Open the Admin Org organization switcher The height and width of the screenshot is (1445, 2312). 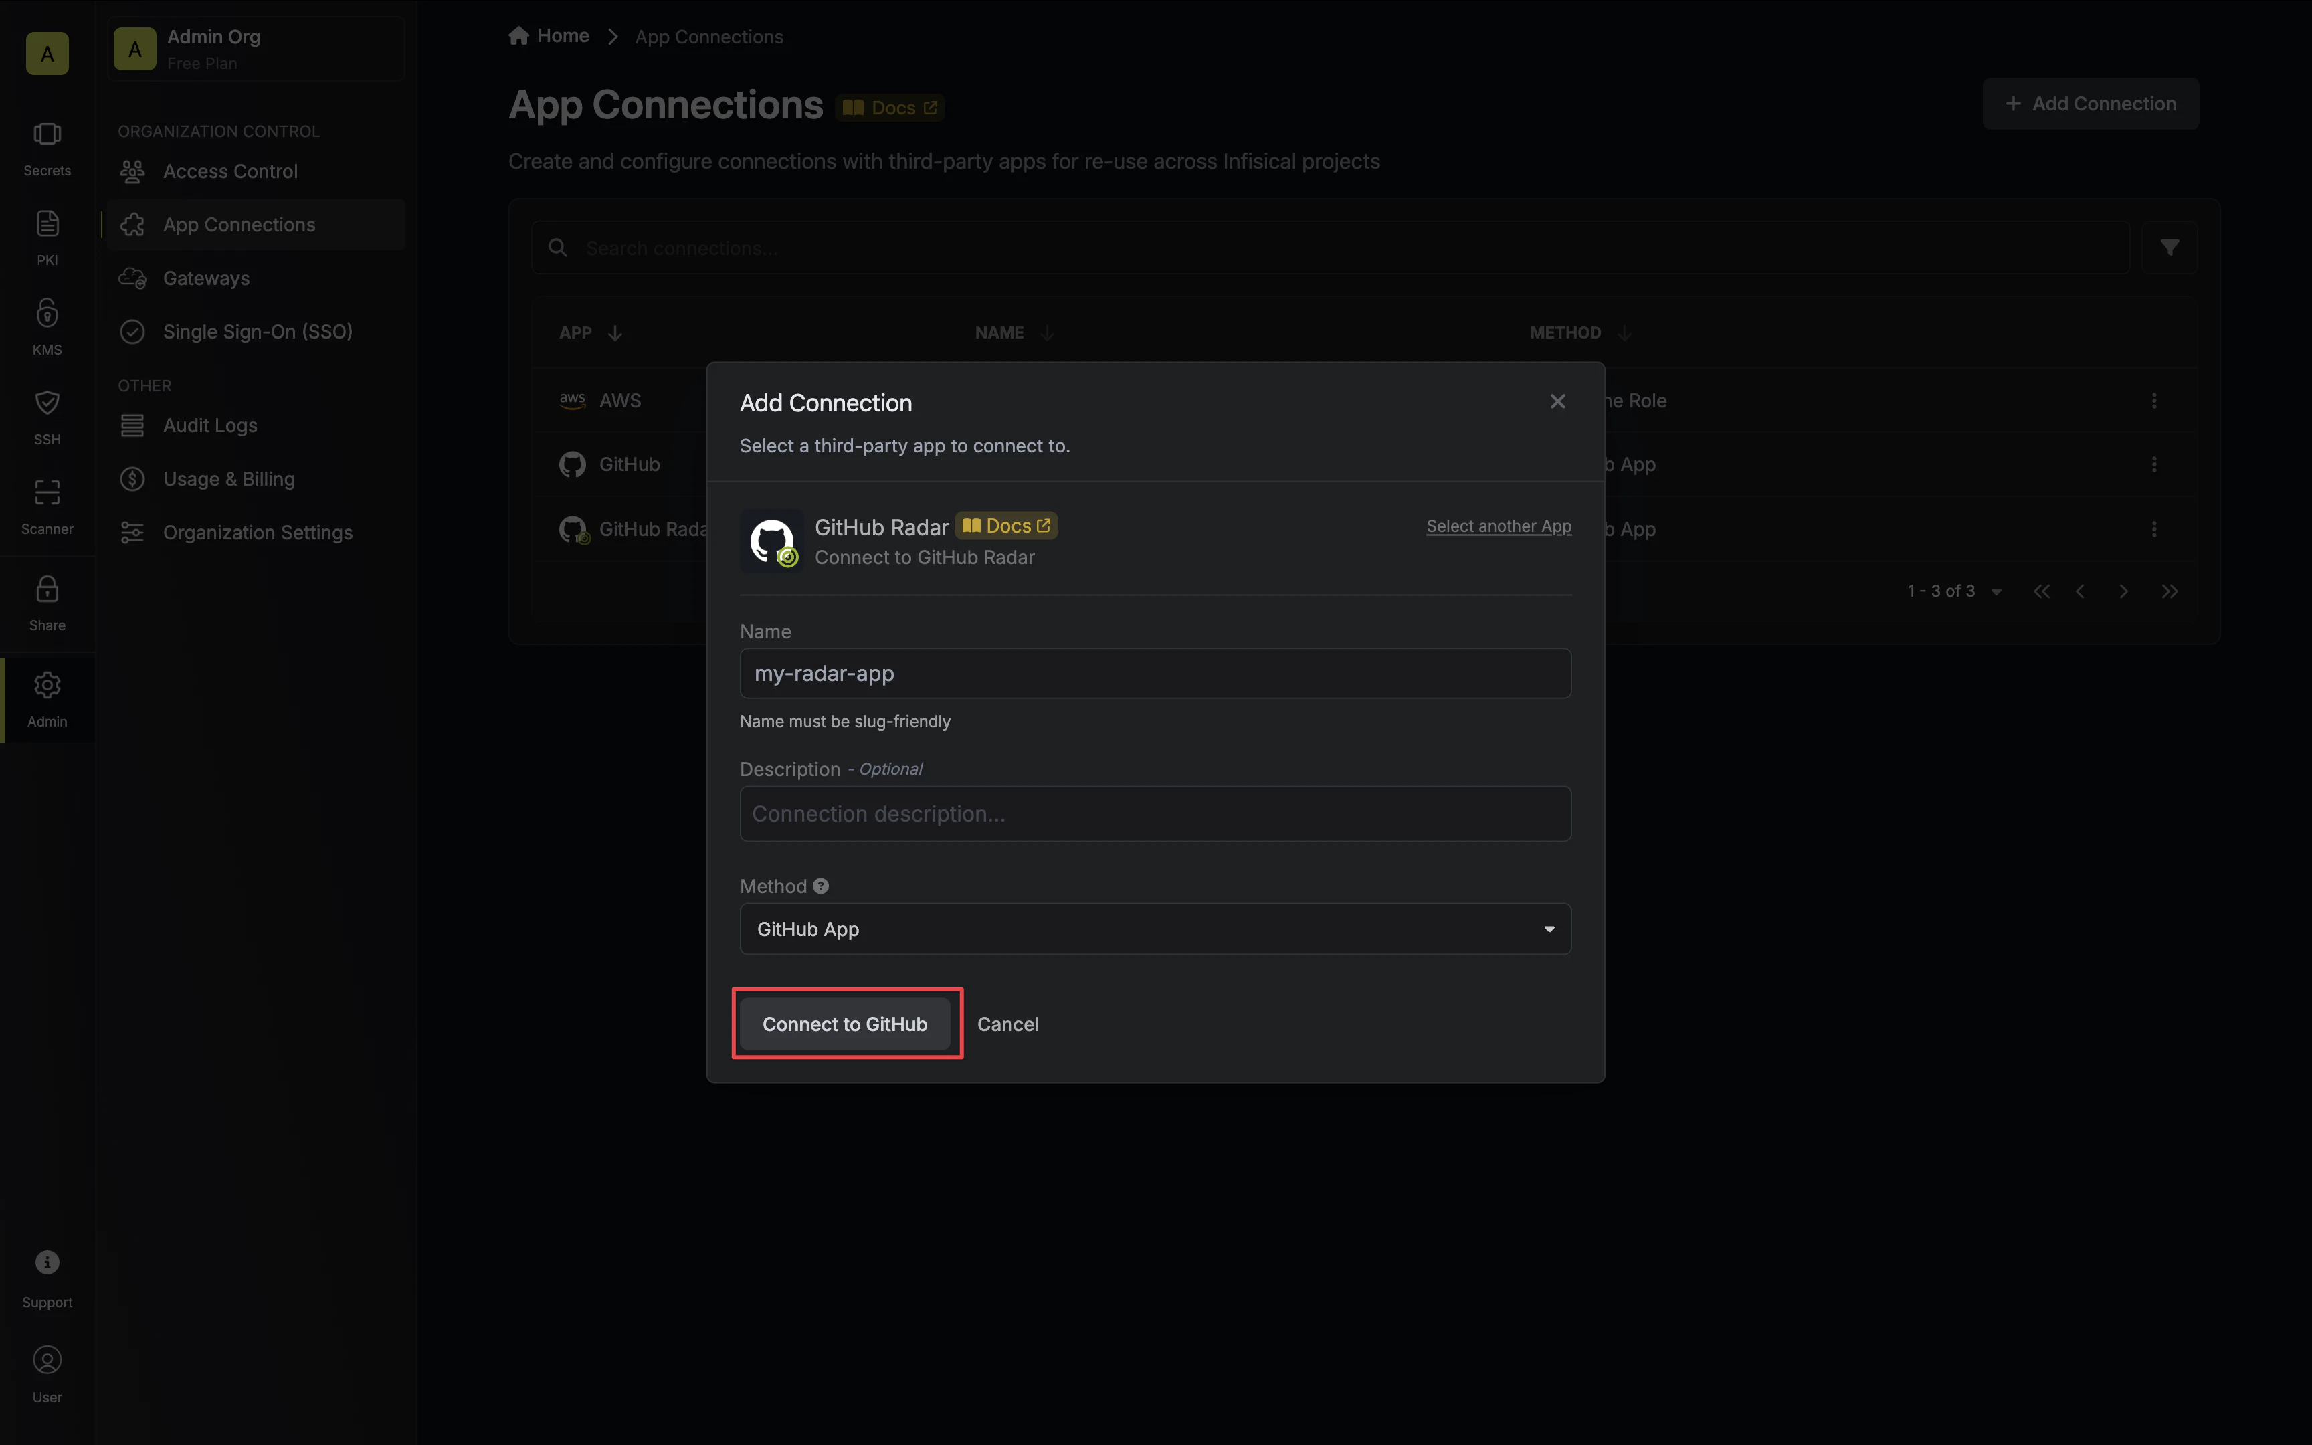tap(256, 50)
